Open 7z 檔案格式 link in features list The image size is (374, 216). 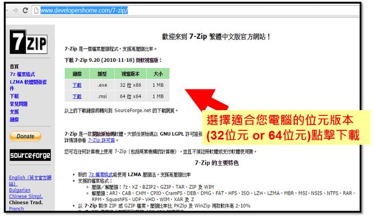click(x=101, y=175)
